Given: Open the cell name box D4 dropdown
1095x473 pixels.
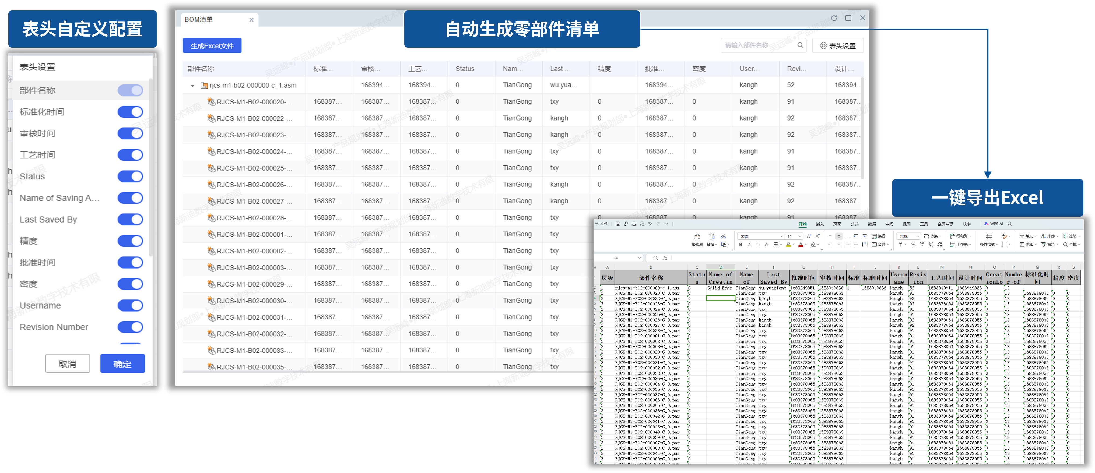Looking at the screenshot, I should coord(639,258).
